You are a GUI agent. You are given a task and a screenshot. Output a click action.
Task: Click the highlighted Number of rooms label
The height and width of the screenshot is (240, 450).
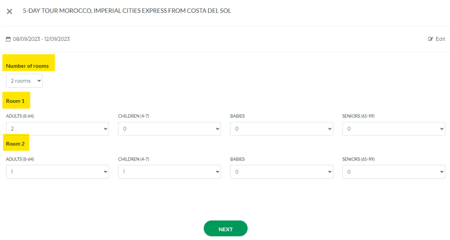[x=27, y=66]
